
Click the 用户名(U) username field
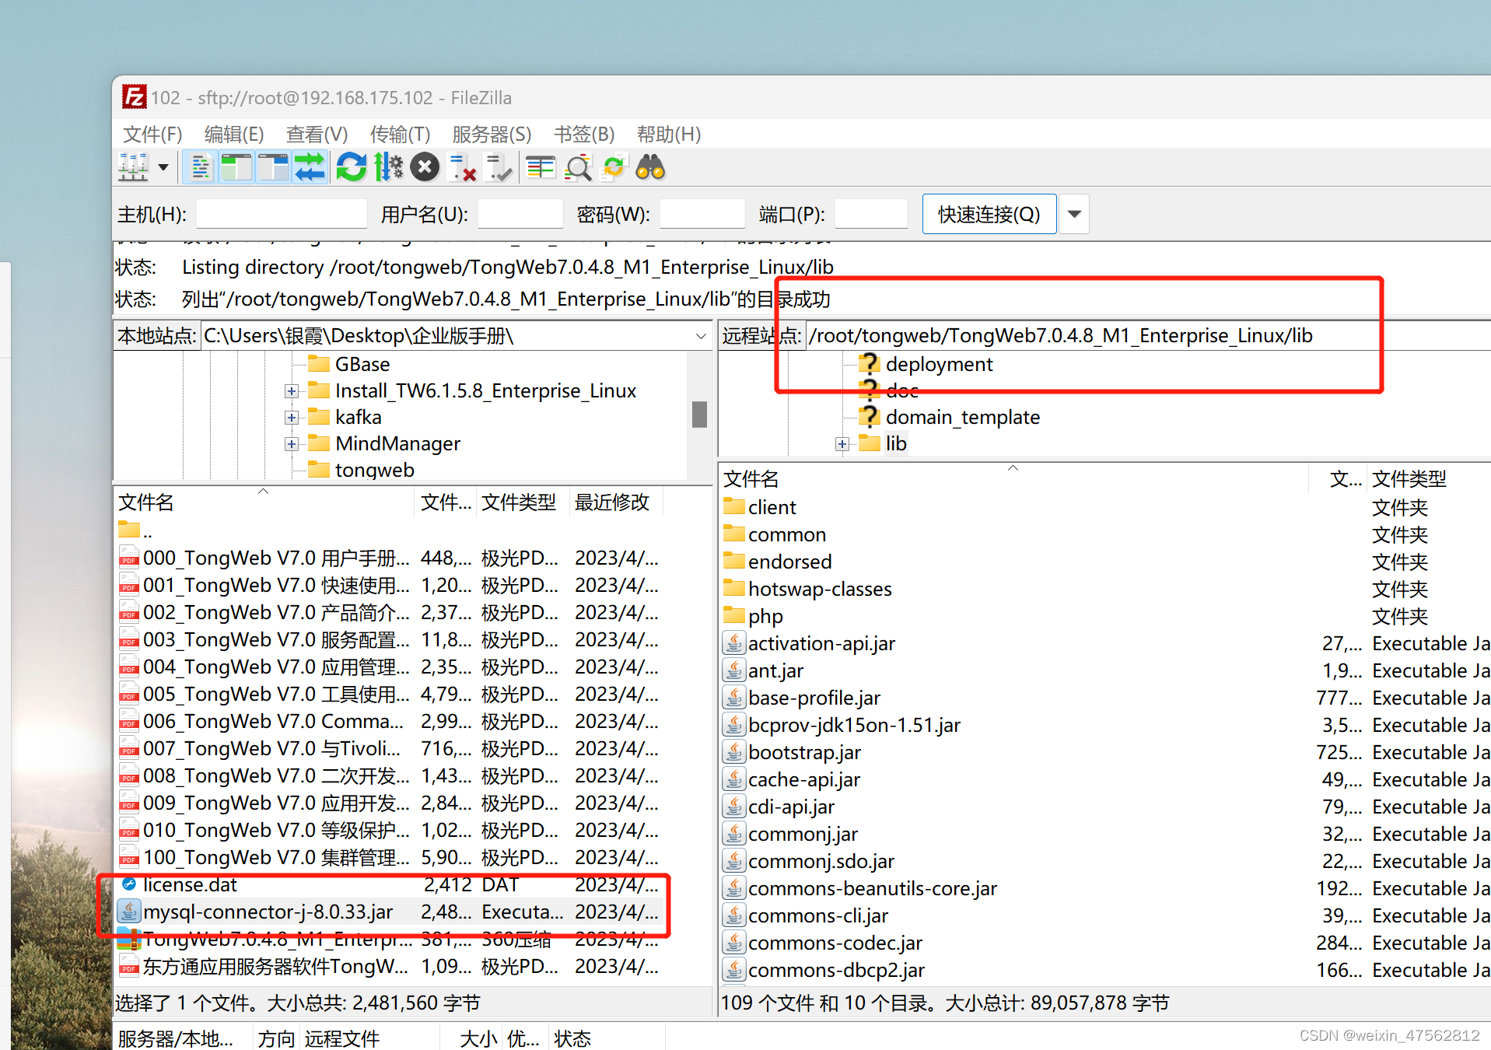pos(520,214)
